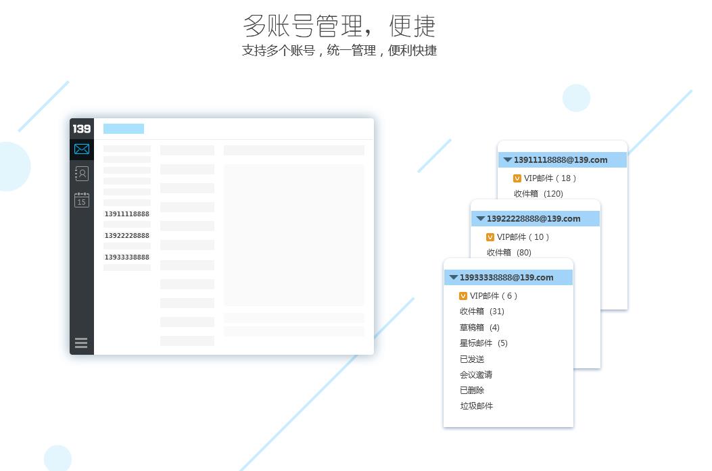Click the subtitle 支持多个账号，统一管理，便利快捷
The image size is (712, 471).
click(339, 51)
